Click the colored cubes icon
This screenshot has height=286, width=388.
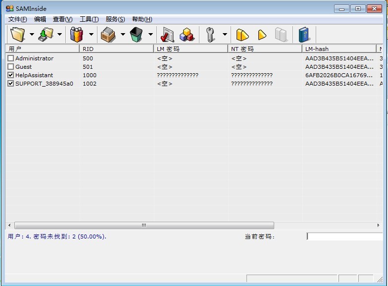tap(187, 35)
